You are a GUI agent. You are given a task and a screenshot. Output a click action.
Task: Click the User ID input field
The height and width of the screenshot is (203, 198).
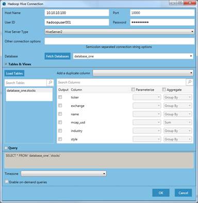(77, 22)
